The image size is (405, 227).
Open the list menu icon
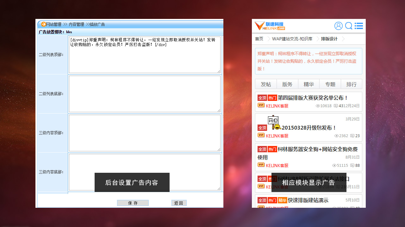(x=359, y=26)
